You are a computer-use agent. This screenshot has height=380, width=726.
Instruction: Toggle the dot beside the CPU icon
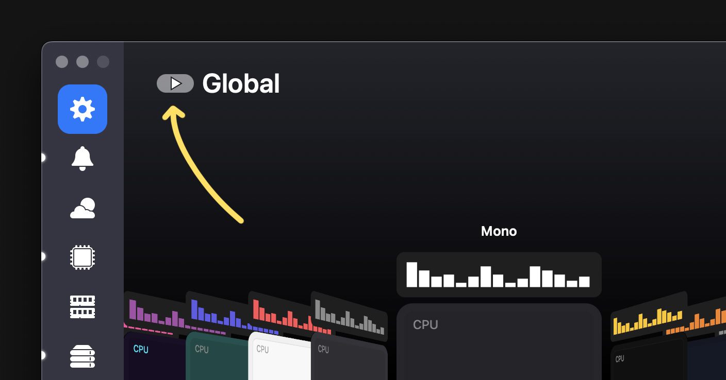point(42,256)
